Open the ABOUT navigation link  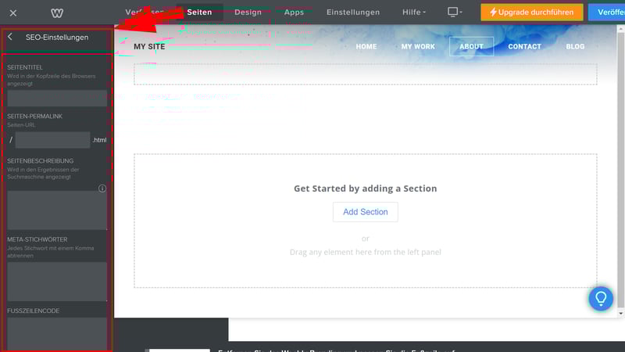tap(471, 47)
